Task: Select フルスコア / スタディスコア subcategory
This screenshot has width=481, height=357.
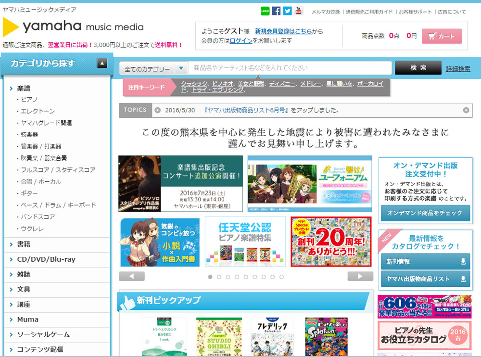Action: click(58, 170)
